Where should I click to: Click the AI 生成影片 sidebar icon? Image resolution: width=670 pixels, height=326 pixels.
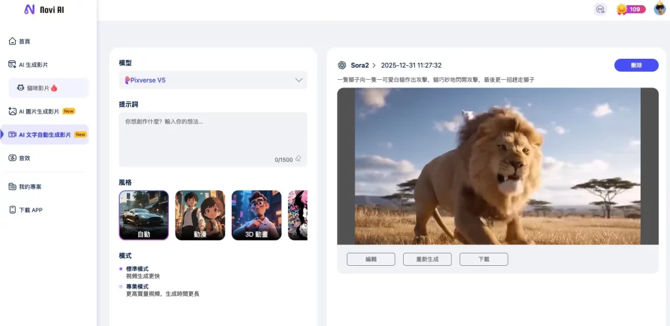click(x=12, y=65)
